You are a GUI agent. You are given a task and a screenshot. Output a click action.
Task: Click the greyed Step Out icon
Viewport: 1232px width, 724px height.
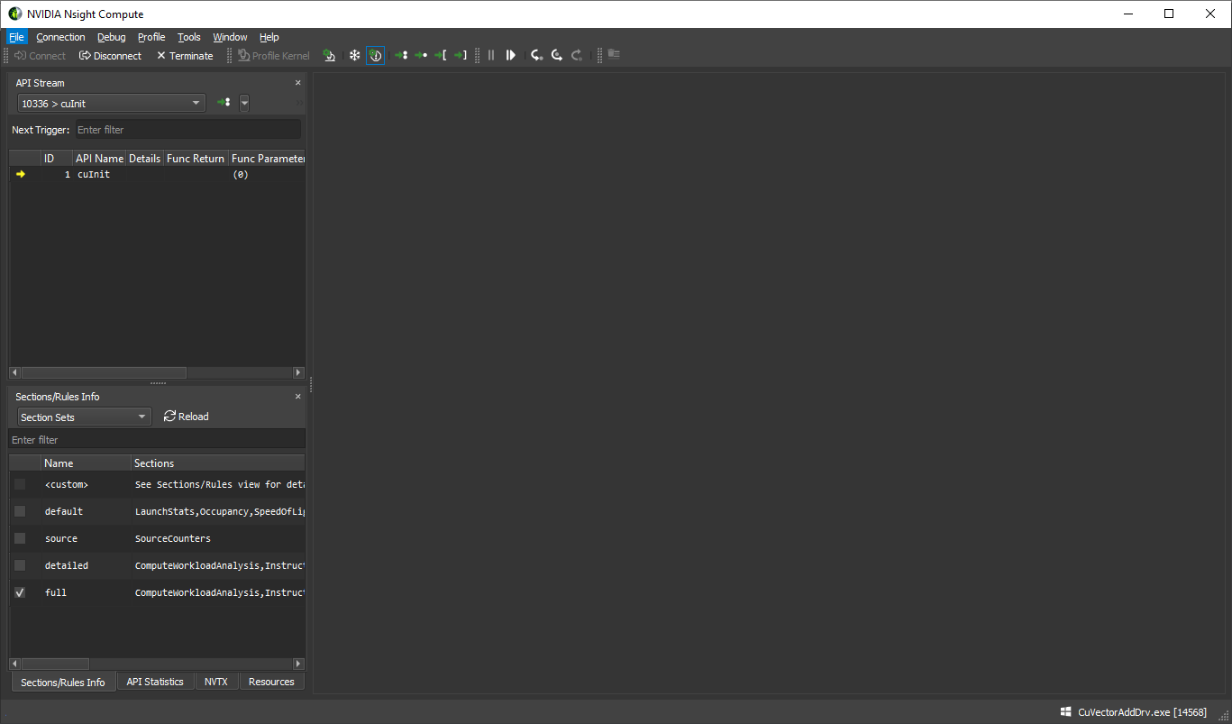(577, 56)
